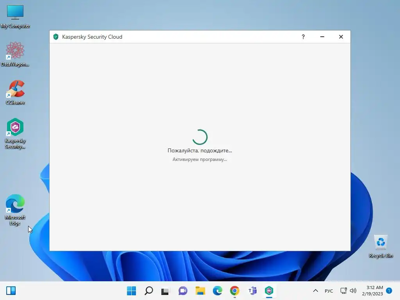Launch Microsoft Edge from the taskbar
This screenshot has width=400, height=300.
coord(217,291)
